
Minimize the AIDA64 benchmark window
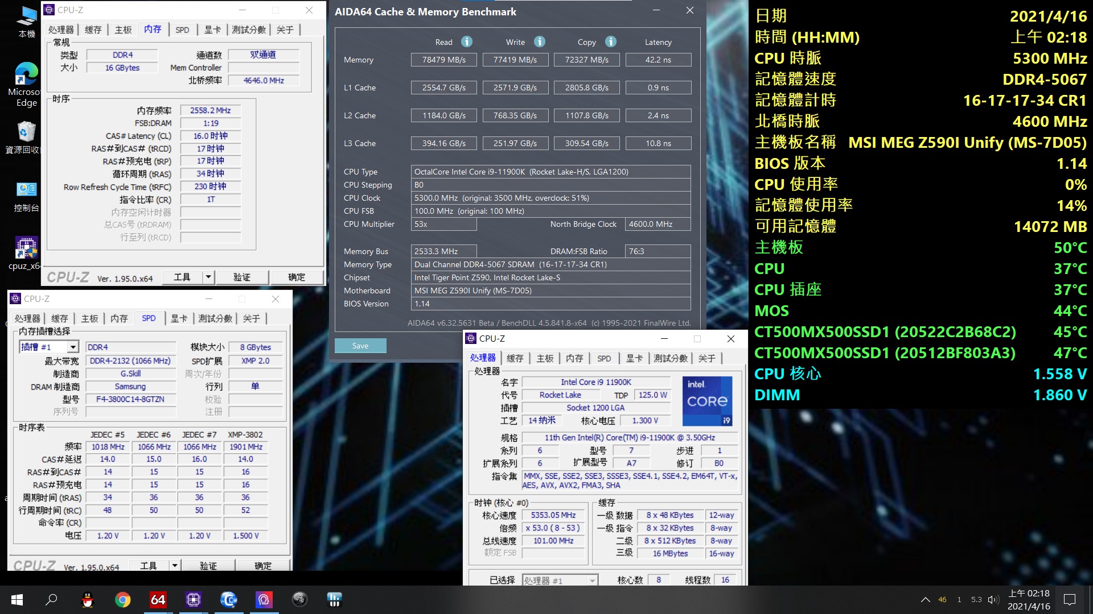tap(656, 10)
